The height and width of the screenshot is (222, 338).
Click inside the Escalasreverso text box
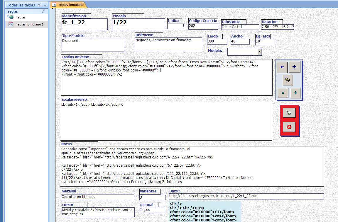point(166,121)
